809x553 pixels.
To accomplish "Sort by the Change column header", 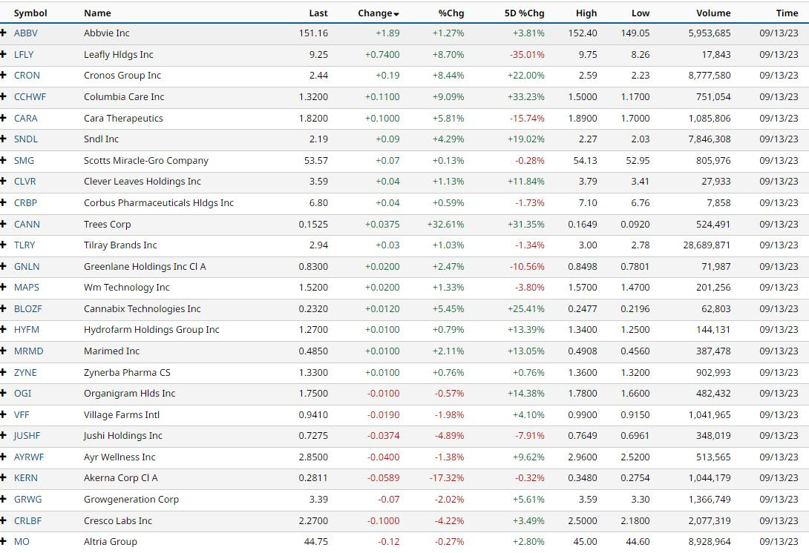I will pyautogui.click(x=379, y=13).
